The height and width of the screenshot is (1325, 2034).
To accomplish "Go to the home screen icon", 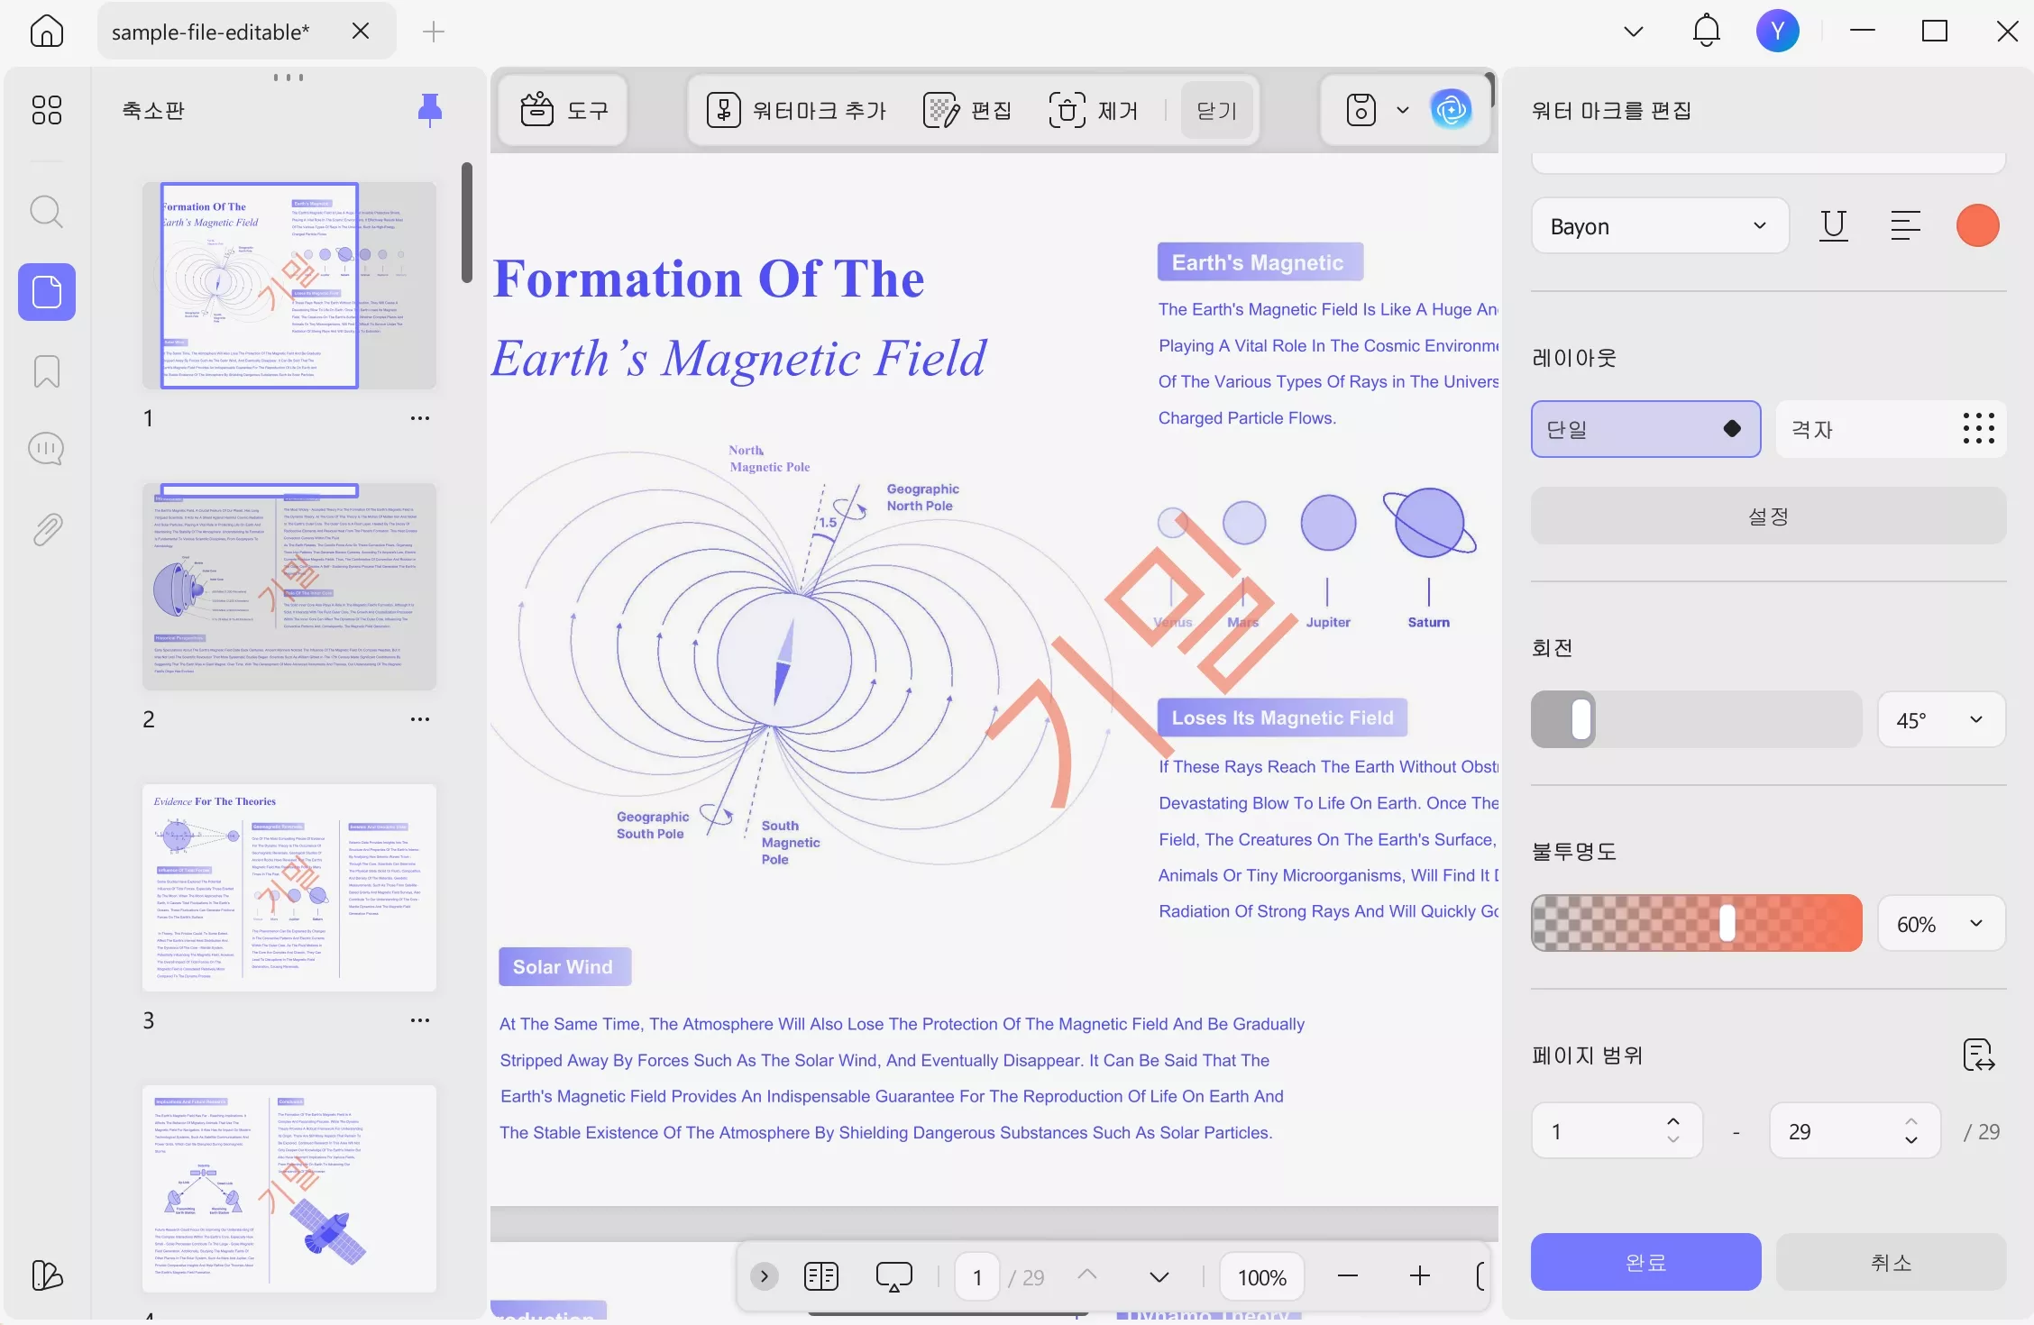I will click(46, 32).
